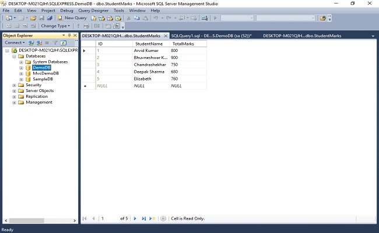The image size is (379, 233).
Task: Click the Filter funnel icon in Object Explorer
Action: click(55, 43)
